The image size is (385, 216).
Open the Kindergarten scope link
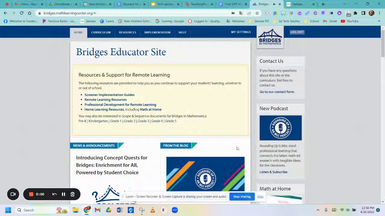(98, 121)
